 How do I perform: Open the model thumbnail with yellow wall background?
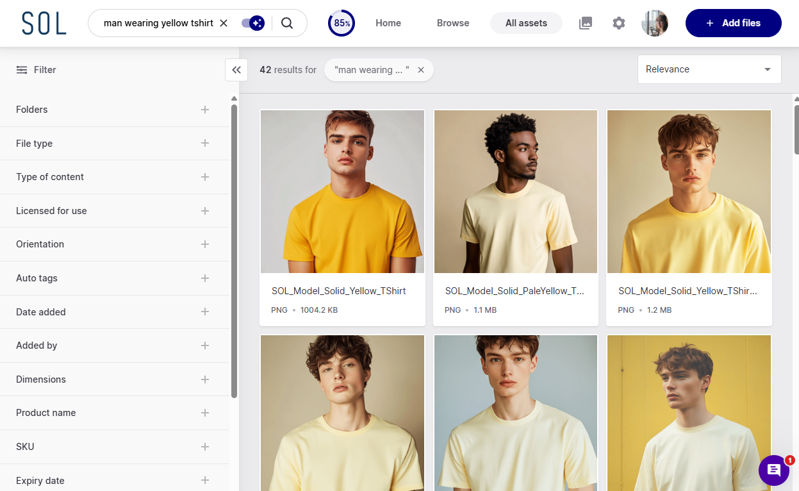pyautogui.click(x=689, y=413)
